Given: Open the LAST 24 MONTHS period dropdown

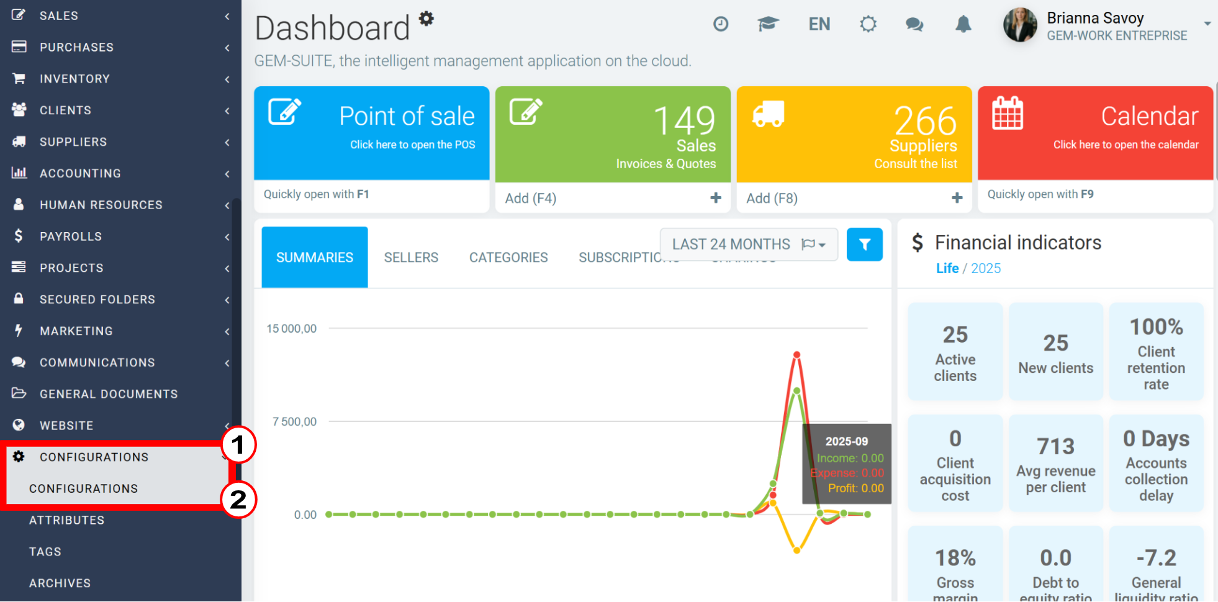Looking at the screenshot, I should click(x=749, y=245).
